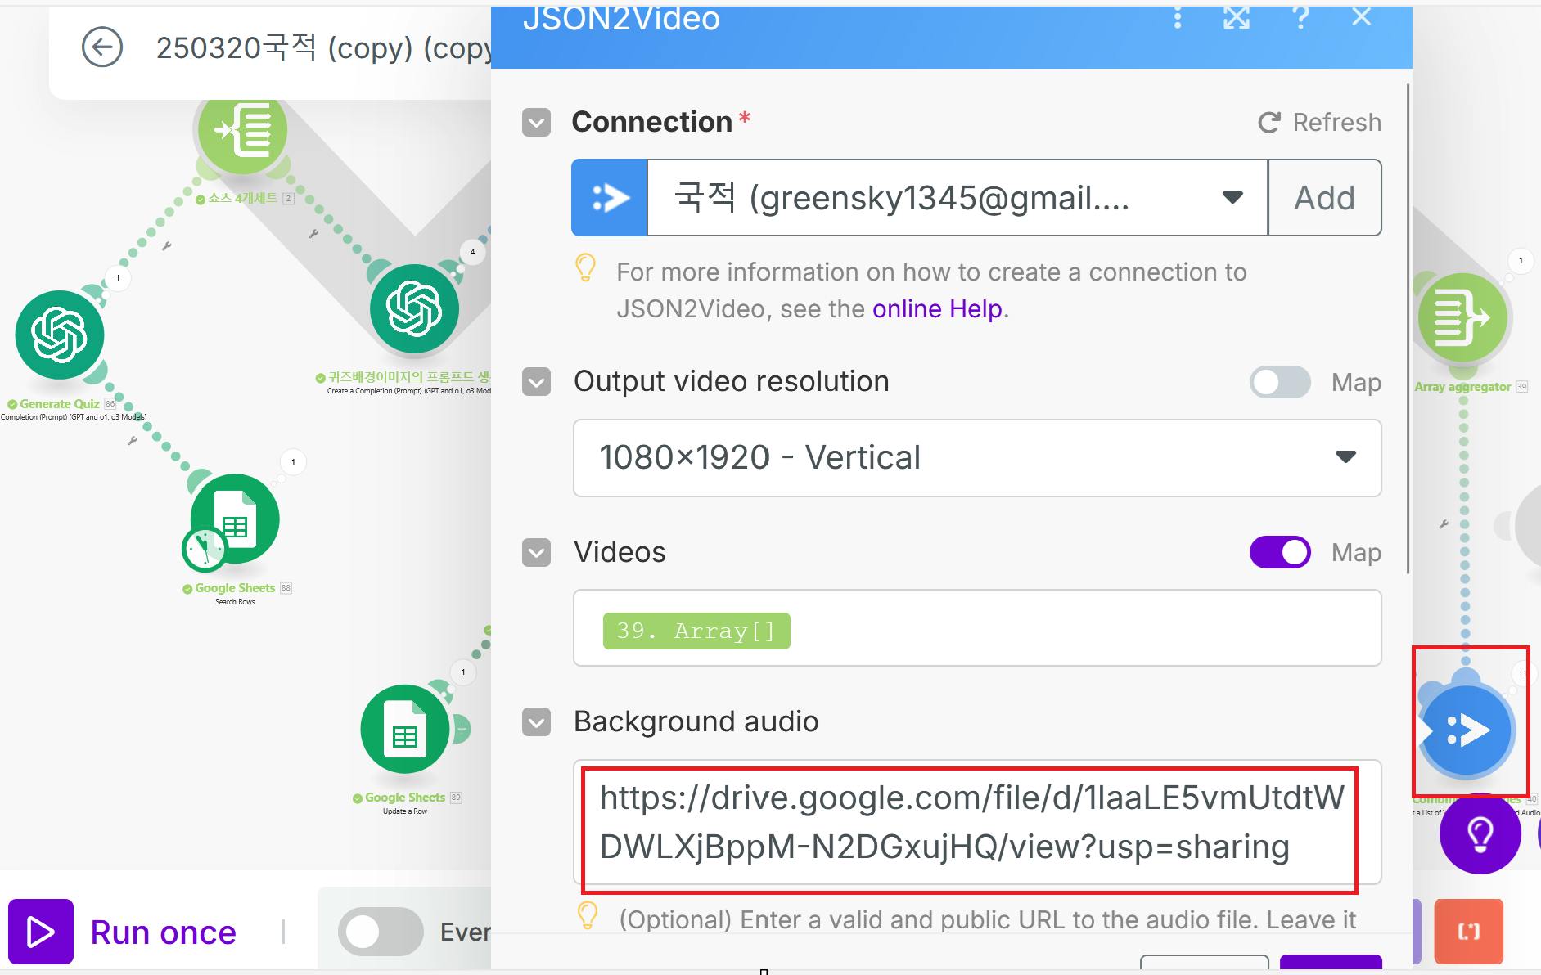Collapse the Output video resolution section

[x=536, y=382]
